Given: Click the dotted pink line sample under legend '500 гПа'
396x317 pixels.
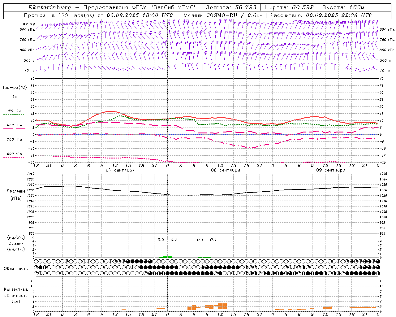Looking at the screenshot, I should [14, 158].
